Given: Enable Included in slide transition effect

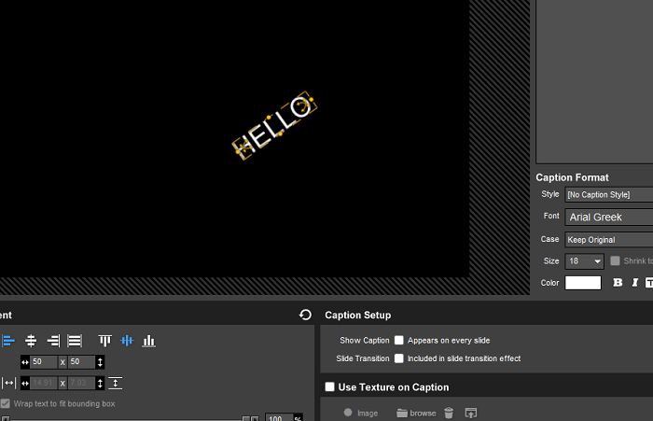Looking at the screenshot, I should pos(399,358).
